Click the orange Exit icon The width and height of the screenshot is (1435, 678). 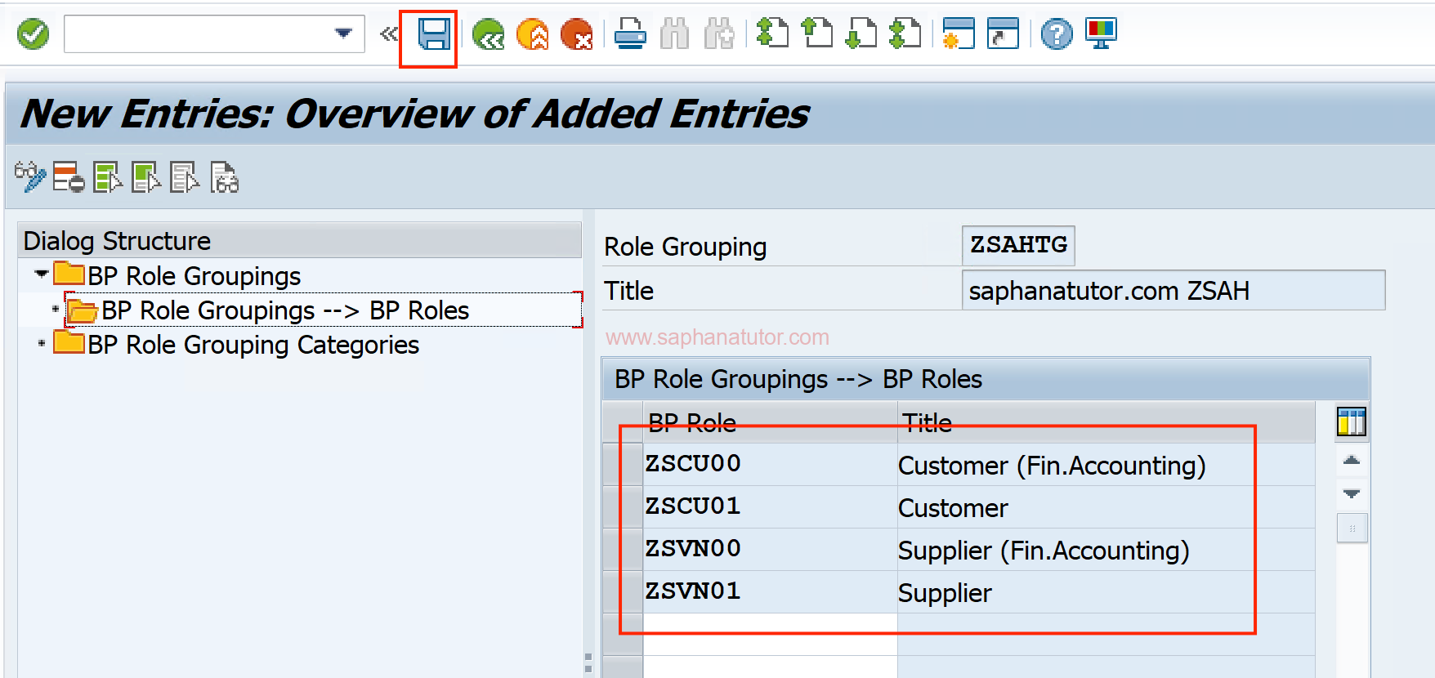coord(533,34)
